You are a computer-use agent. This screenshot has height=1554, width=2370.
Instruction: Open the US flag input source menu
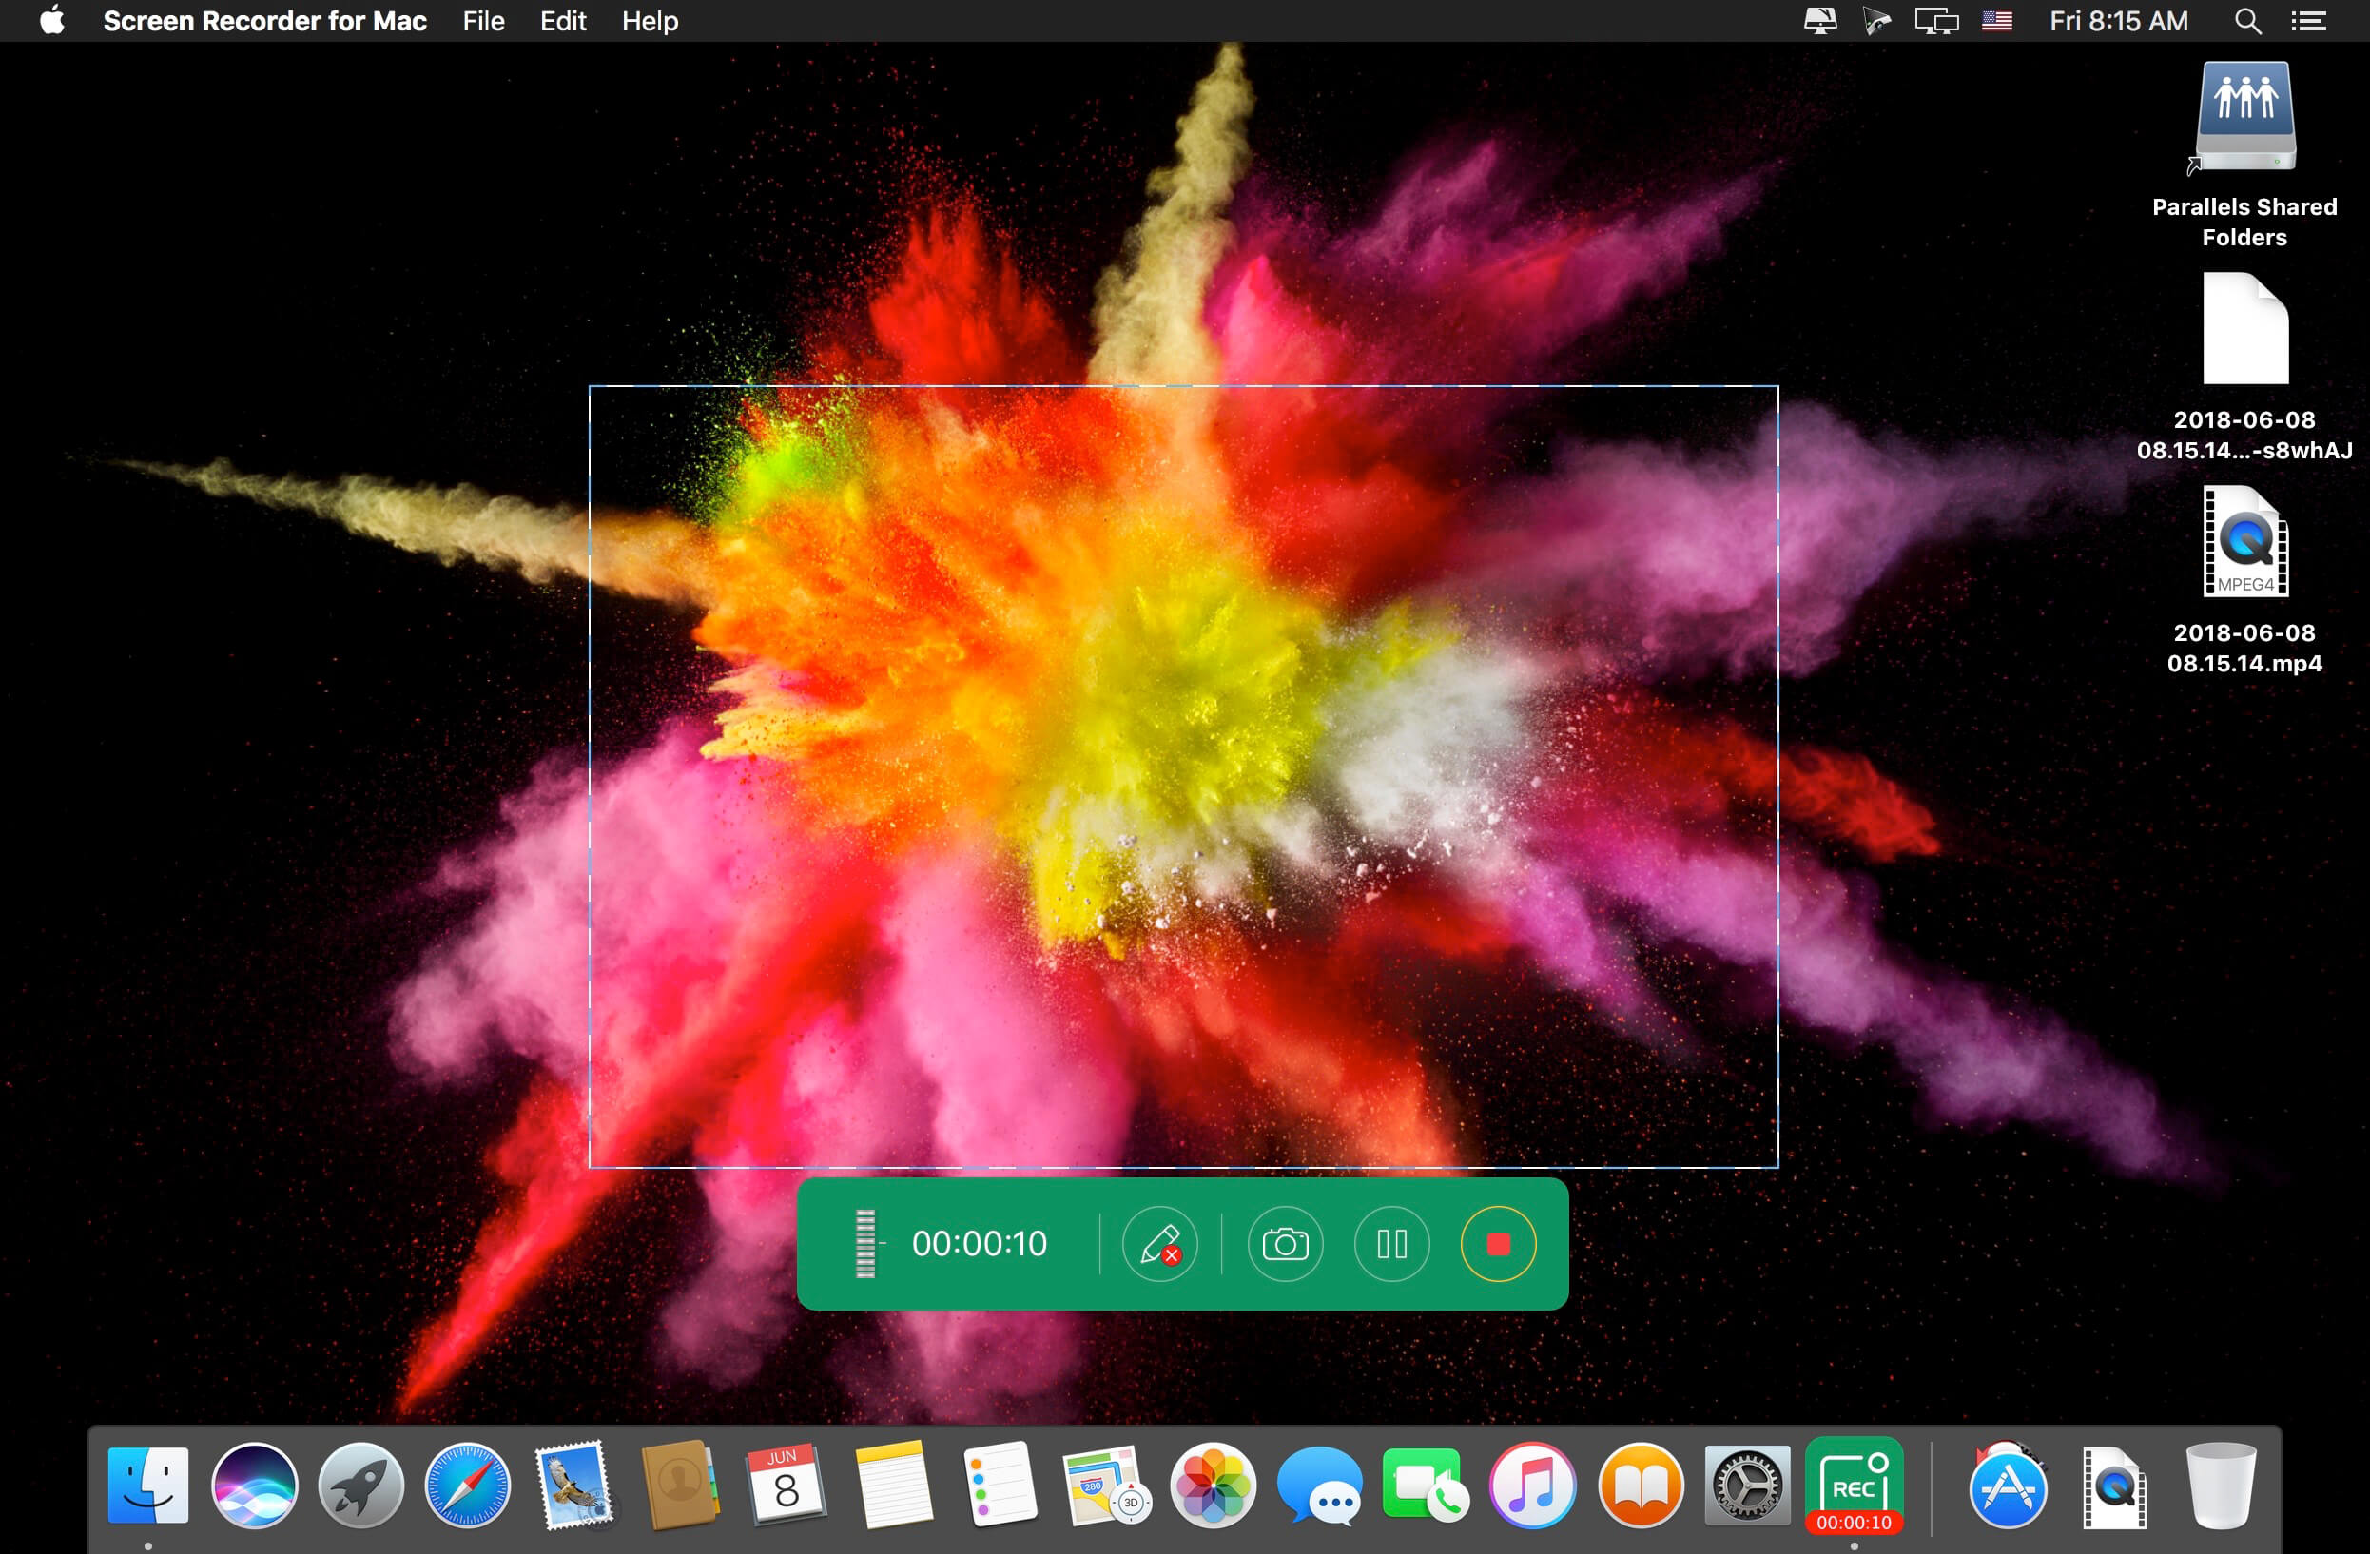click(x=1996, y=21)
